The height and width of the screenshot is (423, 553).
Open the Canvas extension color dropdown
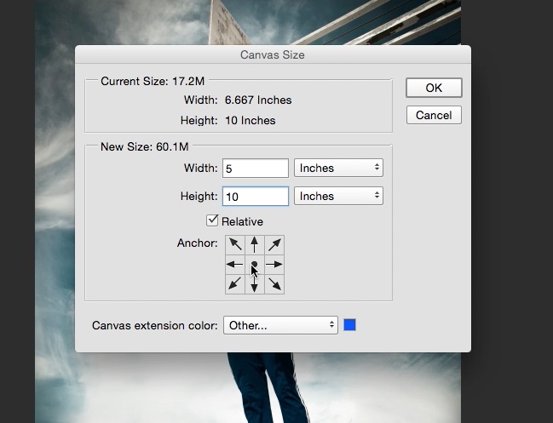click(280, 325)
